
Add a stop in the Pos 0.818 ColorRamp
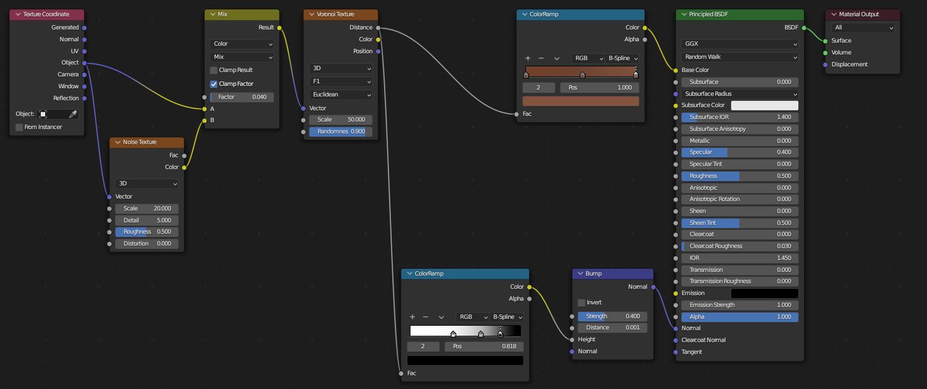412,317
